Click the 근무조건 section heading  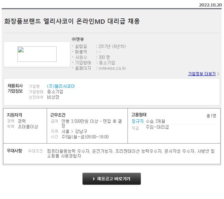coord(58,115)
